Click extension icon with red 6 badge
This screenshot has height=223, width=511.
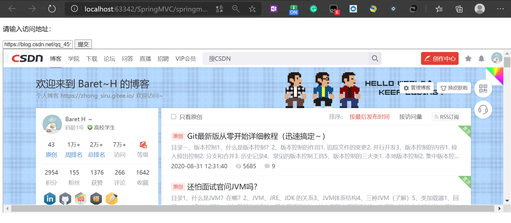334,10
